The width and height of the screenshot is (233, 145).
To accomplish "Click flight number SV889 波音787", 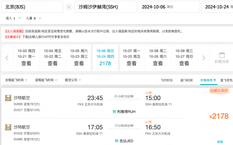I will click(26, 104).
